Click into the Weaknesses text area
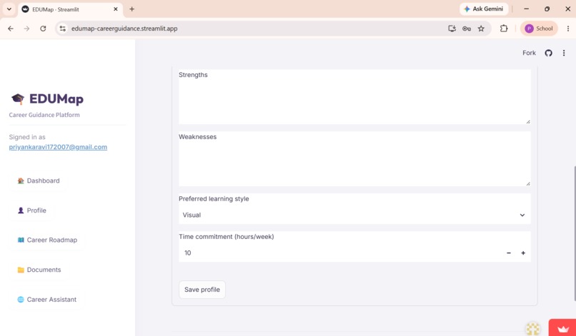 click(354, 163)
